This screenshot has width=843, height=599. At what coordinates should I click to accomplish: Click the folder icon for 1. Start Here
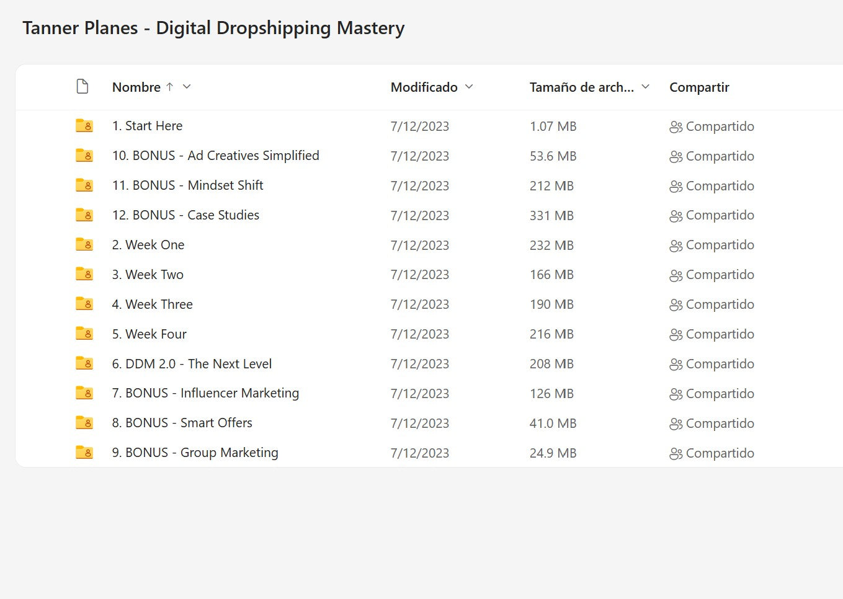point(84,126)
